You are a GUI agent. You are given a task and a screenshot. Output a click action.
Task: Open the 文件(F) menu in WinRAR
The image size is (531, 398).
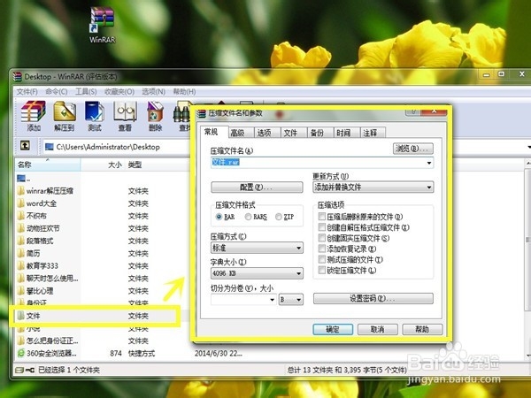coord(27,92)
